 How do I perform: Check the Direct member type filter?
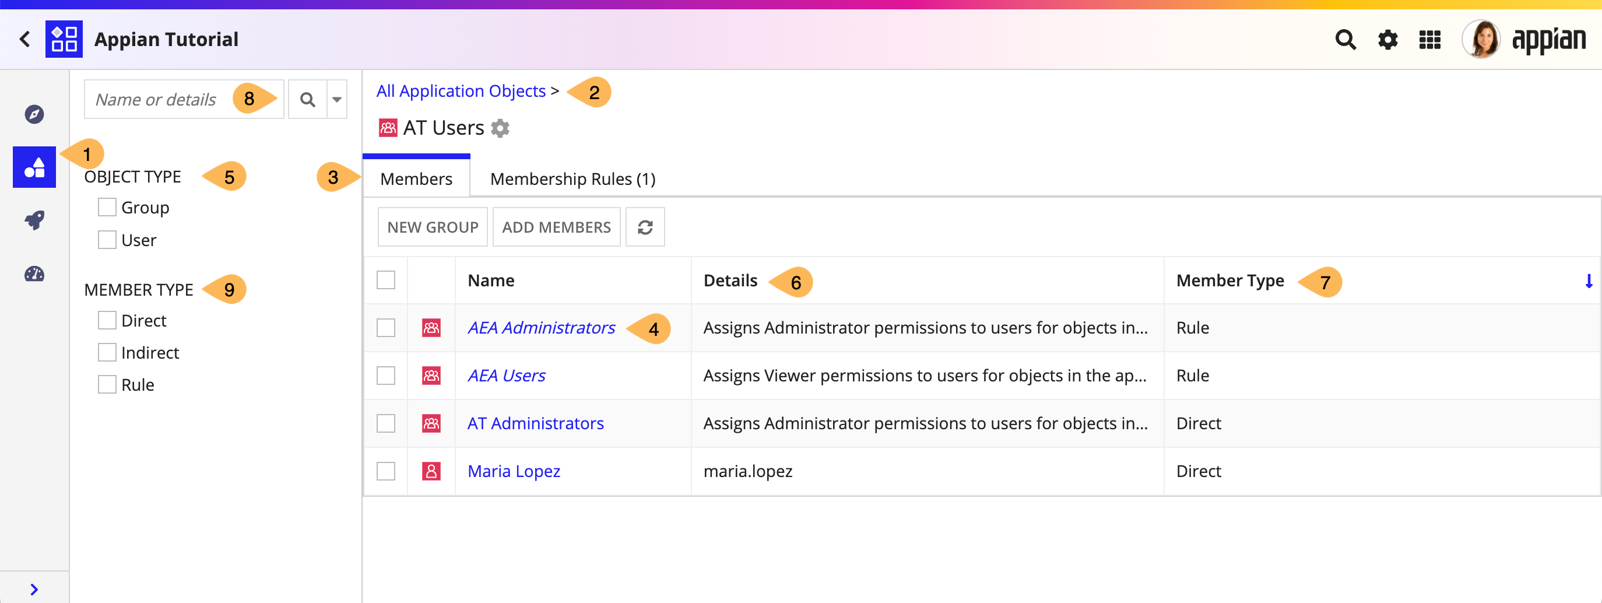(107, 321)
